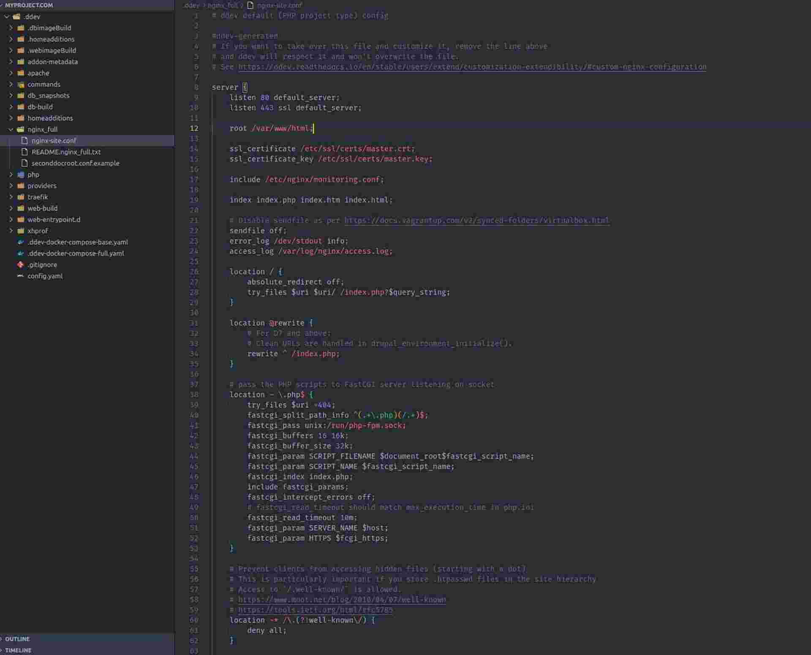Click the commands folder icon
This screenshot has width=811, height=655.
click(x=21, y=84)
